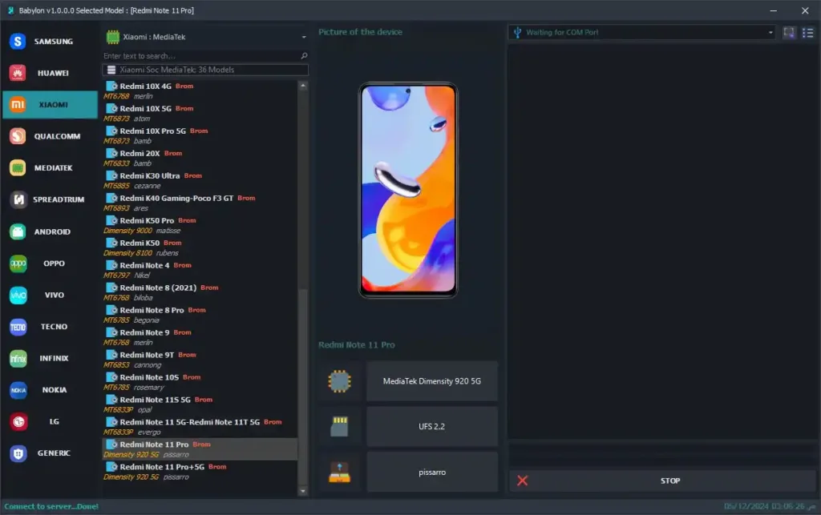Viewport: 821px width, 515px height.
Task: Select Redmi K50 rubens model
Action: (x=200, y=247)
